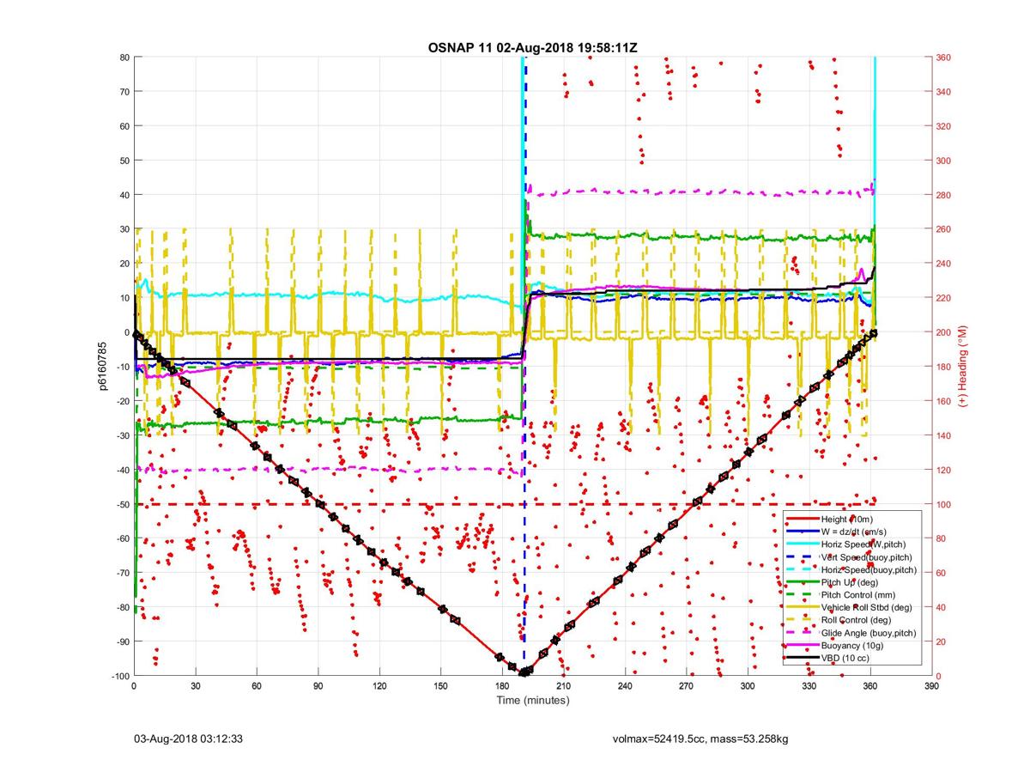Click left axis tick label -70
The height and width of the screenshot is (760, 1030).
pos(122,573)
